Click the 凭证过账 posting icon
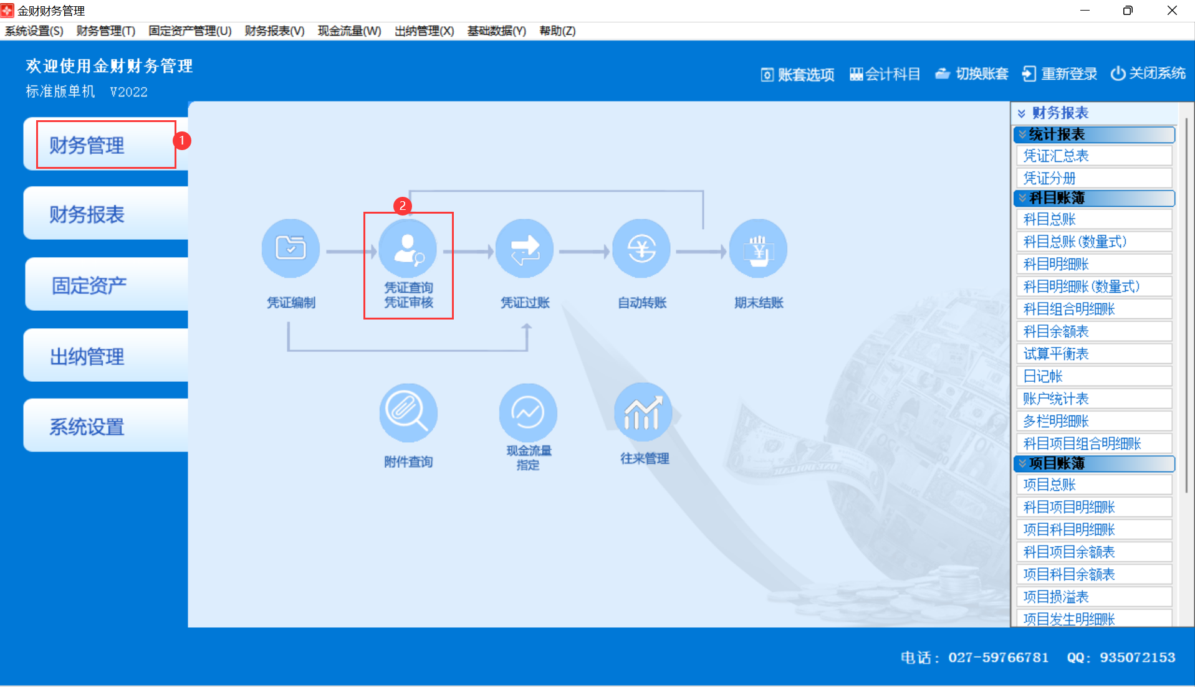This screenshot has height=687, width=1195. (525, 249)
